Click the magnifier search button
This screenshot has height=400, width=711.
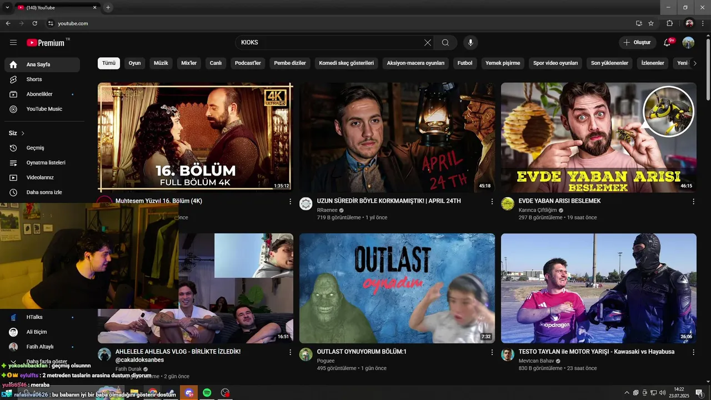click(445, 42)
